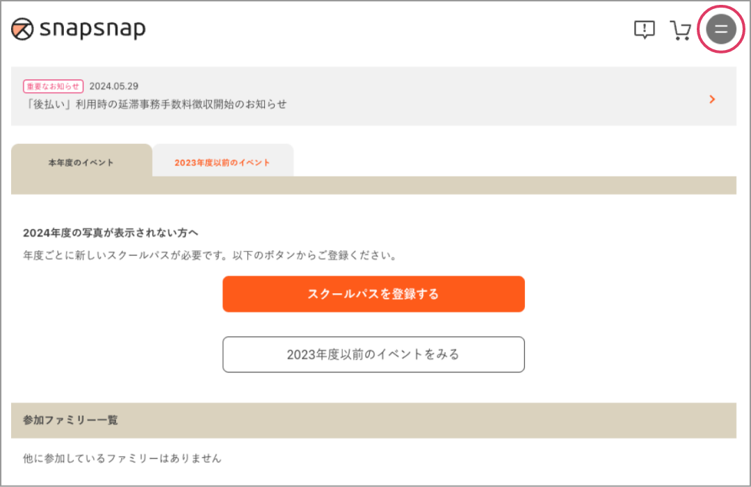Viewport: 751px width, 487px height.
Task: Click the 重要なお知らせ badge
Action: 53,86
